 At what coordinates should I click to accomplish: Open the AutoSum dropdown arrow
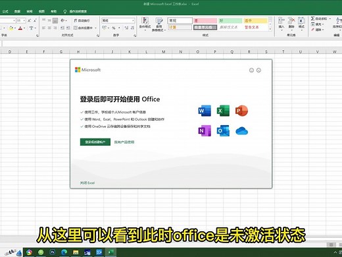330,18
